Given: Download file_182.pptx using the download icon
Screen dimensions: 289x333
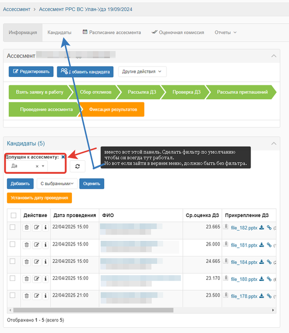Looking at the screenshot, I should [x=262, y=227].
